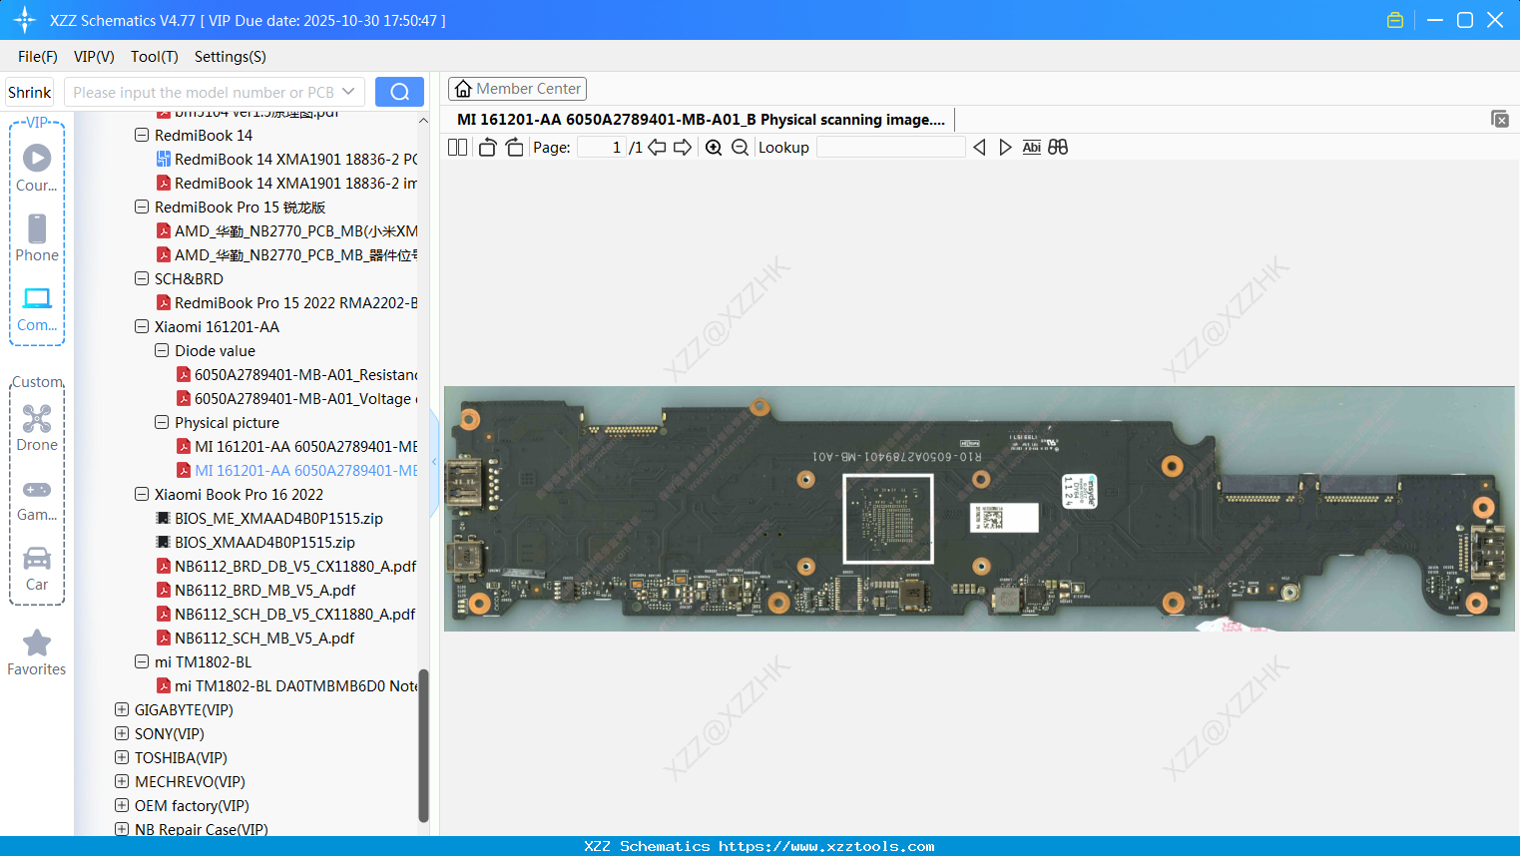Viewport: 1520px width, 856px height.
Task: Open the Drone category in sidebar
Action: (x=37, y=428)
